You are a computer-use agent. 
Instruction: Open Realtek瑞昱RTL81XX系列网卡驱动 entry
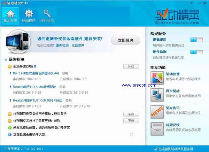pos(38,101)
